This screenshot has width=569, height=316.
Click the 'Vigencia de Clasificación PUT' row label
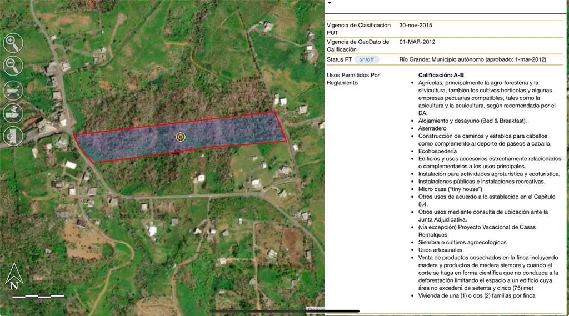(358, 29)
